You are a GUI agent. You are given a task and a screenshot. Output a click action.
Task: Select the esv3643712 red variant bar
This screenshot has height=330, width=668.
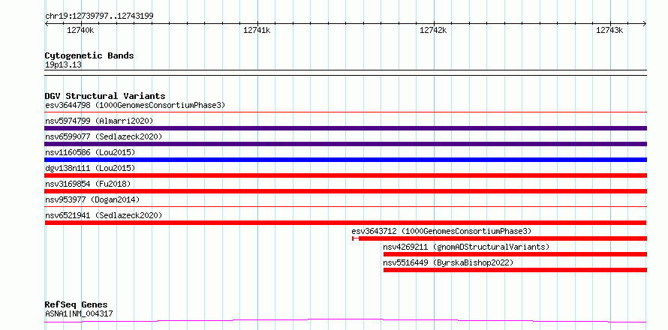click(499, 238)
